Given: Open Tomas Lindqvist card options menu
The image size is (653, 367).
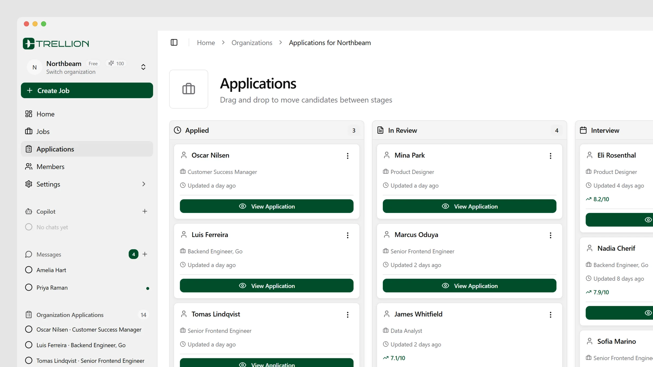Looking at the screenshot, I should (x=347, y=315).
